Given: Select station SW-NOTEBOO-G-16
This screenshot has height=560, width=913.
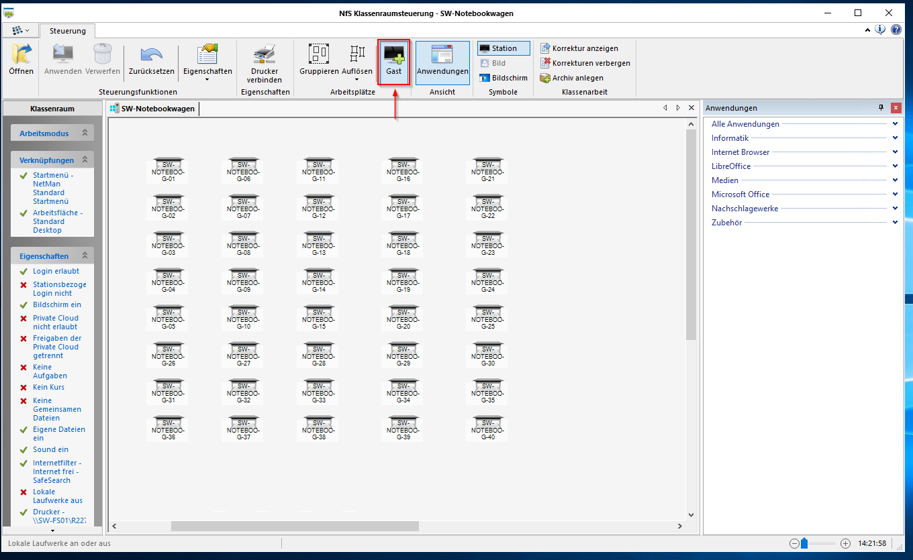Looking at the screenshot, I should pos(403,170).
